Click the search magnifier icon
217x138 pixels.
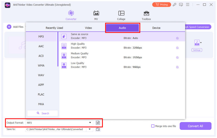point(38,113)
